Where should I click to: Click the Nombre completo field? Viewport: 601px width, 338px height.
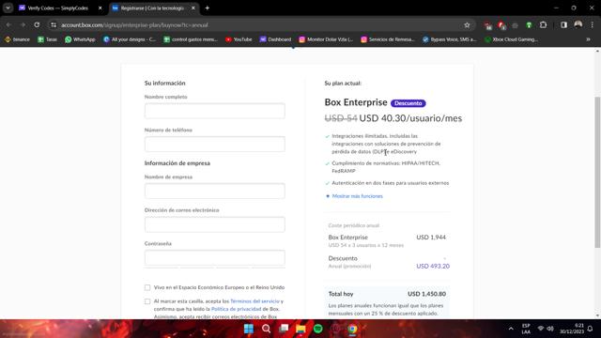point(215,111)
